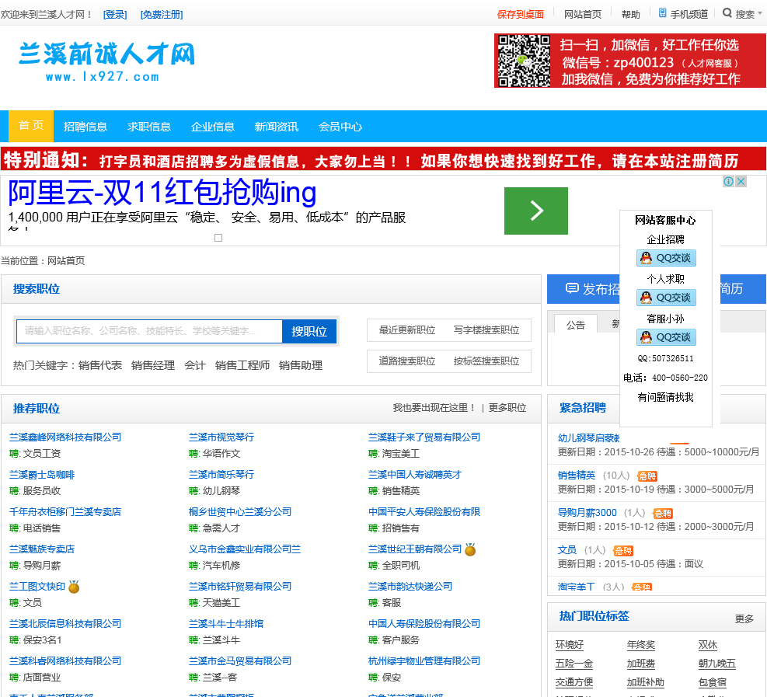Click 网站首页 in top bar
Screen dimensions: 767x697
(x=583, y=14)
